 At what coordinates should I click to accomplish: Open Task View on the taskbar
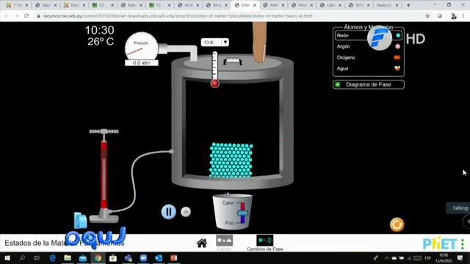point(37,257)
